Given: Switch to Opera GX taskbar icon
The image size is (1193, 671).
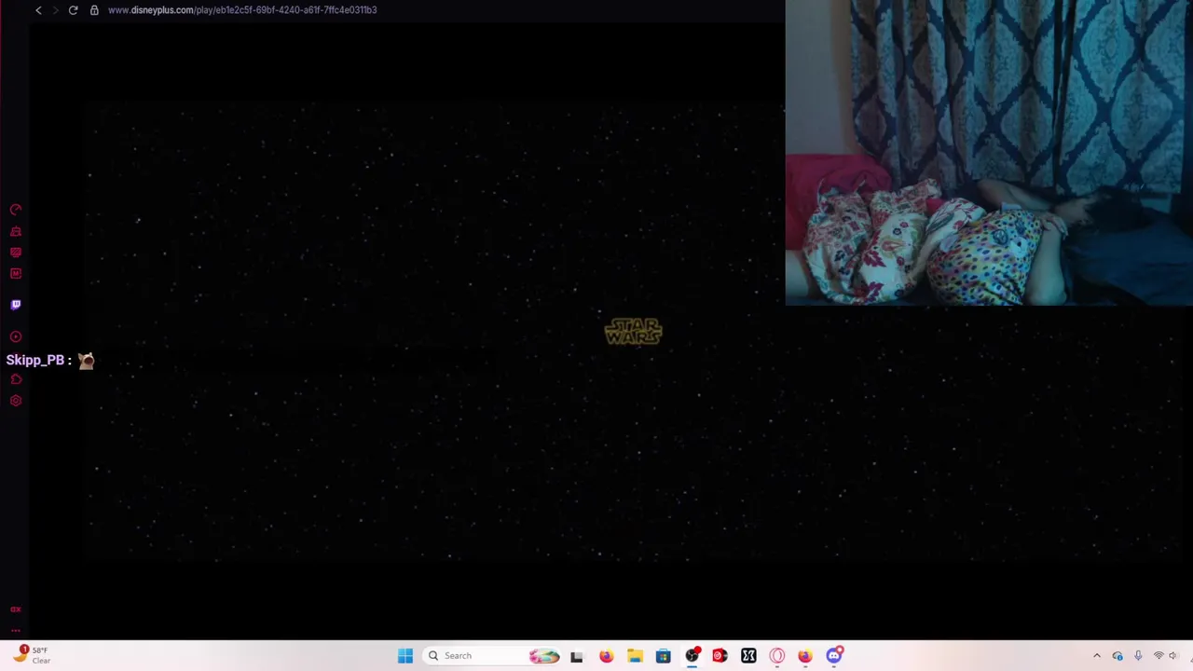Looking at the screenshot, I should (x=777, y=656).
